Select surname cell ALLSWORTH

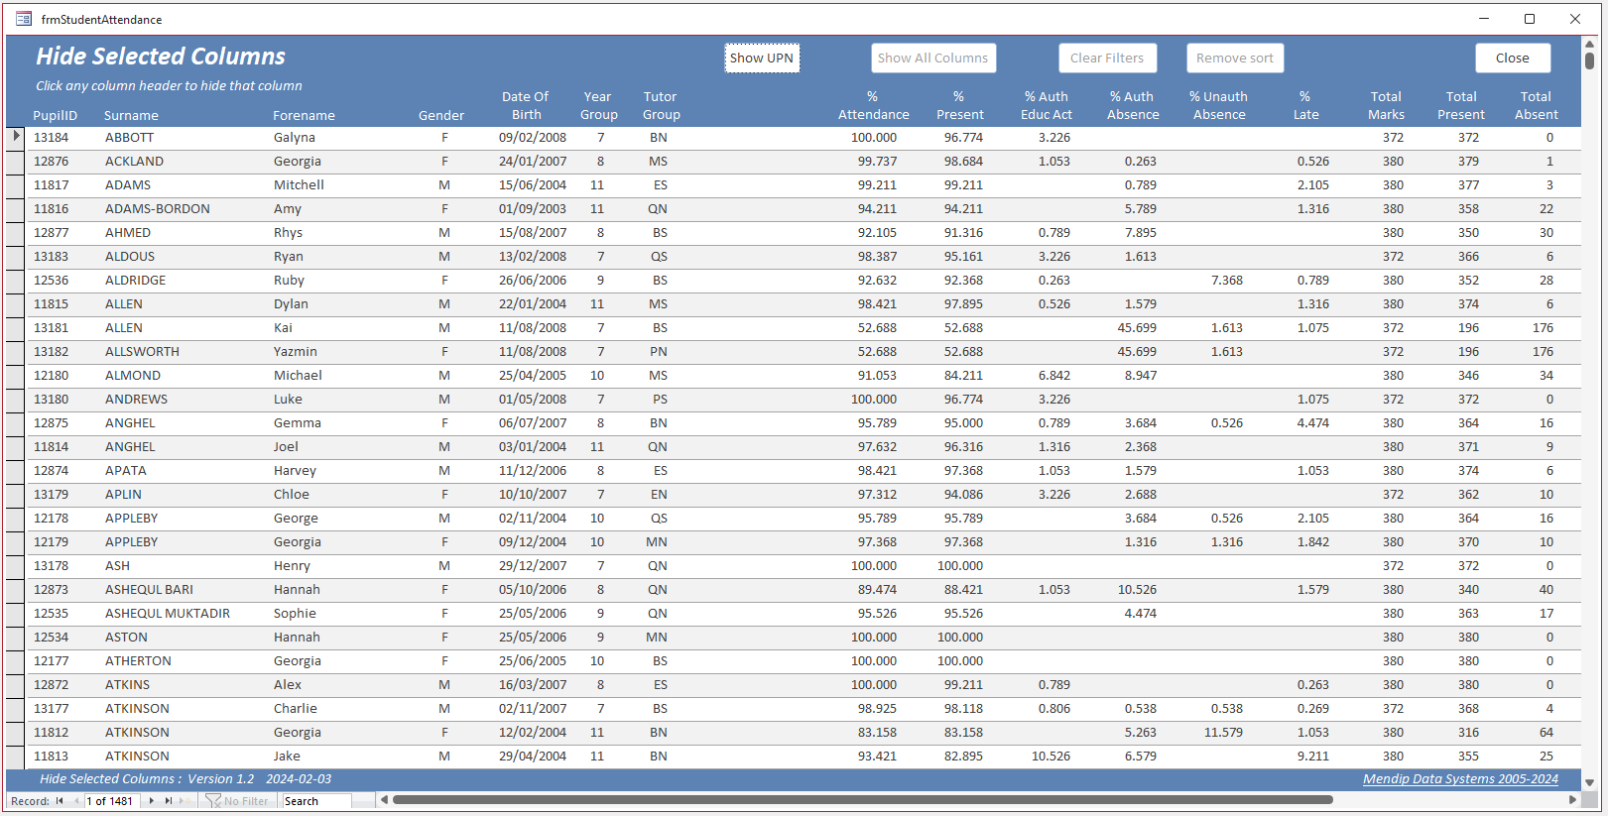[143, 352]
